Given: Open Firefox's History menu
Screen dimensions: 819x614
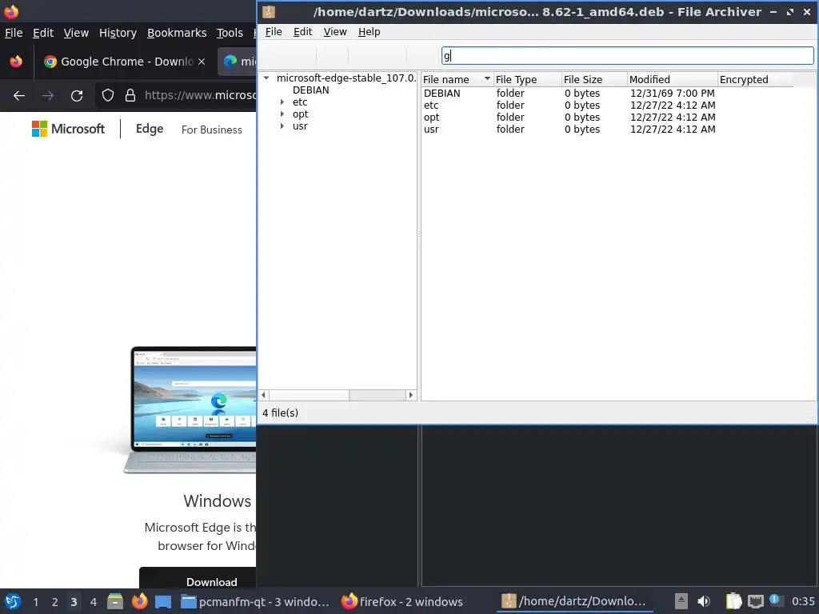Looking at the screenshot, I should (118, 33).
